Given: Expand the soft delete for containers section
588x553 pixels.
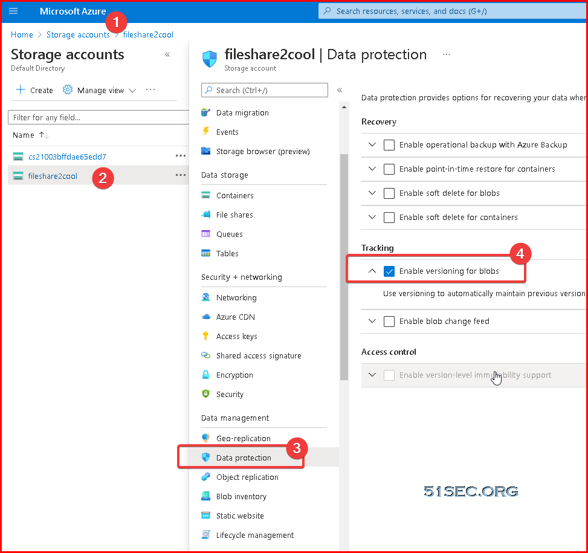Looking at the screenshot, I should 372,217.
